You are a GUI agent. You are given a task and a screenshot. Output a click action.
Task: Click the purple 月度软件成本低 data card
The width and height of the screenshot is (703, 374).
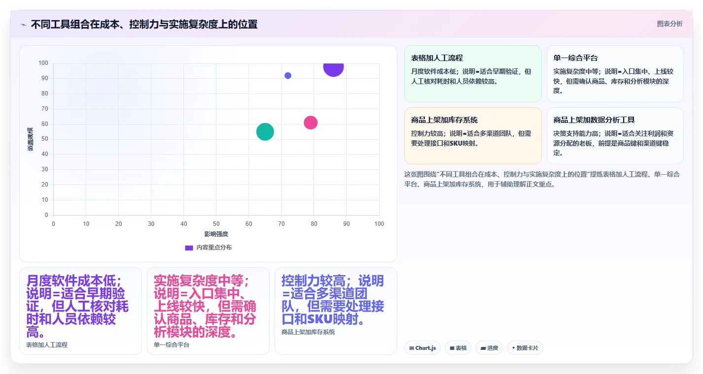[80, 311]
